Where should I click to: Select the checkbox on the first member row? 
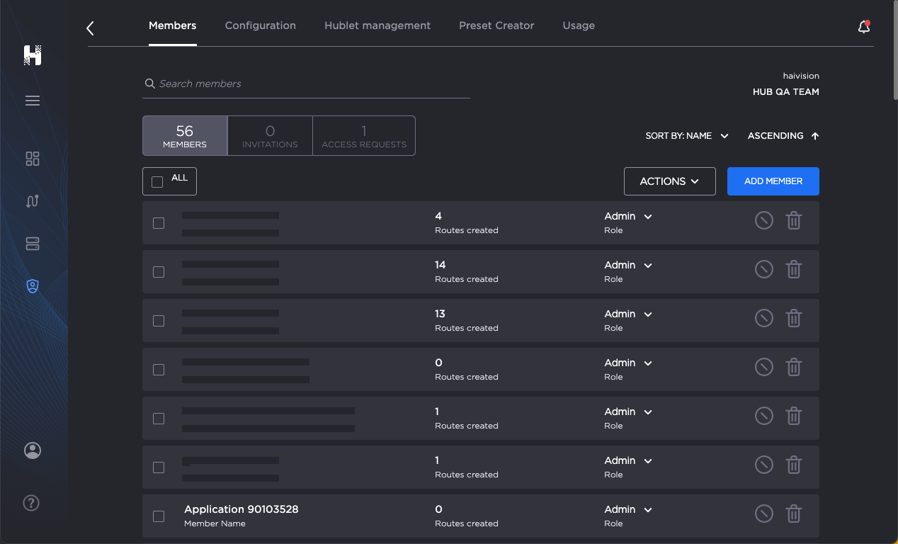tap(158, 222)
